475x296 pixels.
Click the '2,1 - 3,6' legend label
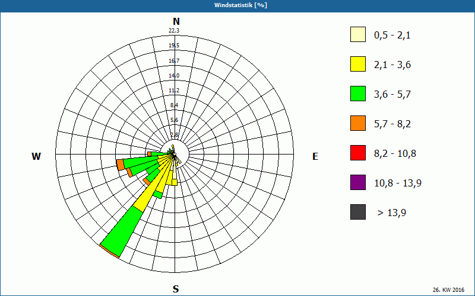[392, 65]
